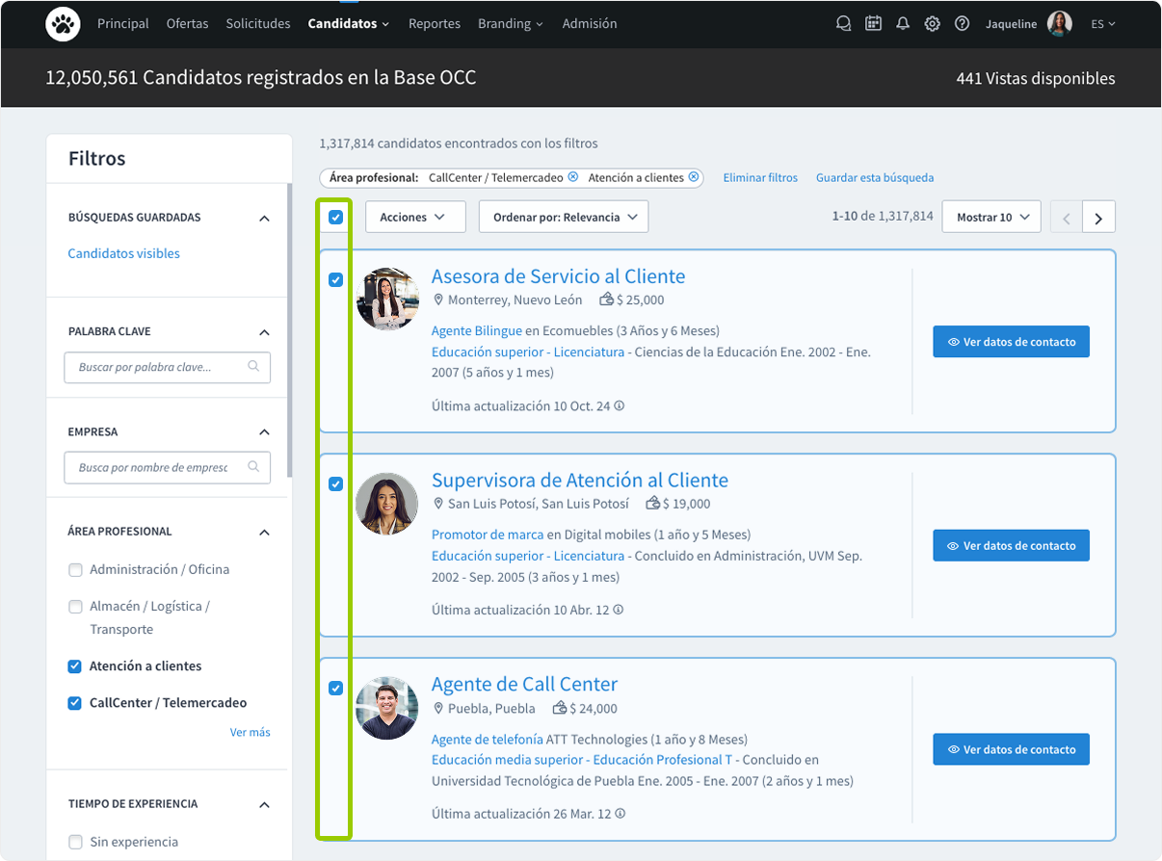The width and height of the screenshot is (1162, 861).
Task: Click the OCC paw logo icon
Action: pyautogui.click(x=64, y=24)
